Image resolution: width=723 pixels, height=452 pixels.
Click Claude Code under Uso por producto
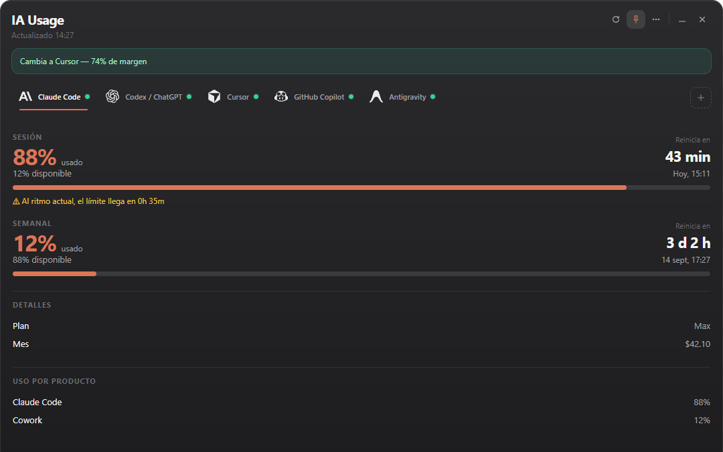(x=37, y=403)
